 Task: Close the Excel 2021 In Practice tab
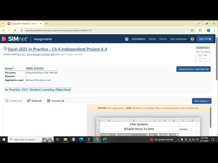pos(41,24)
